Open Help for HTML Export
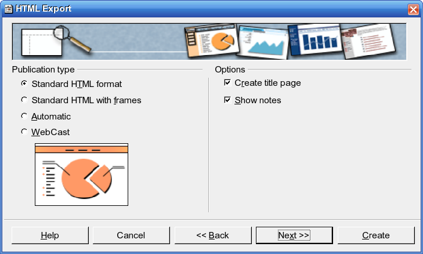The image size is (423, 254). coord(50,235)
